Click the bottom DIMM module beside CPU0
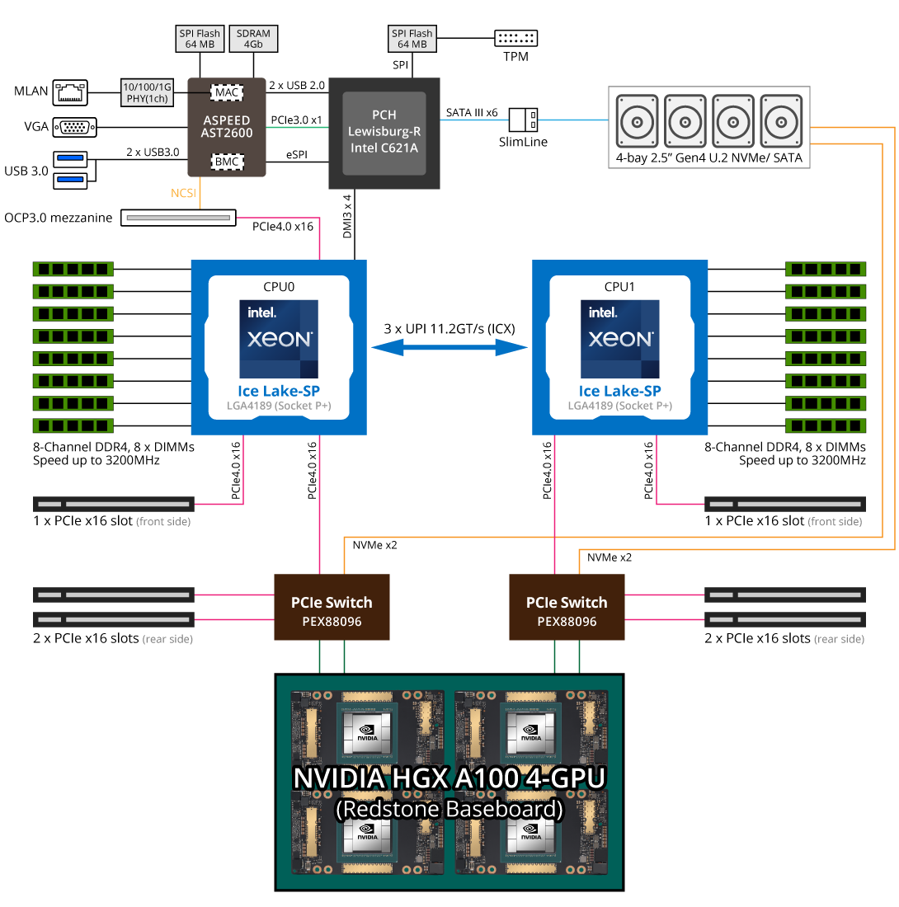 click(73, 425)
